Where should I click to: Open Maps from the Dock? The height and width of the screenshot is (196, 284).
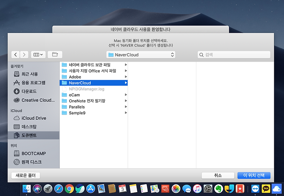point(155,189)
